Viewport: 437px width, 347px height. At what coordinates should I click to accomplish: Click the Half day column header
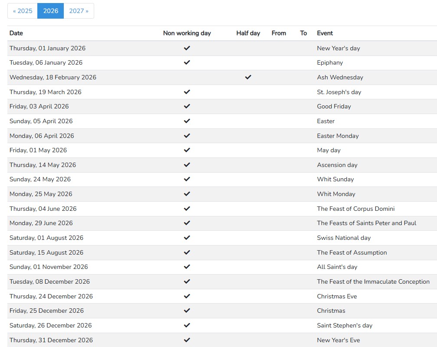[x=248, y=33]
